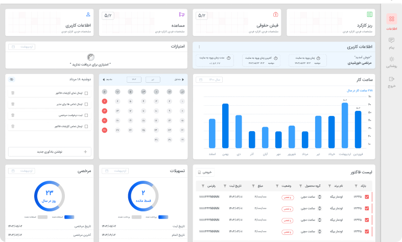
Task: Delete the ثبت درخواست مرخصی reminder
Action: [13, 115]
